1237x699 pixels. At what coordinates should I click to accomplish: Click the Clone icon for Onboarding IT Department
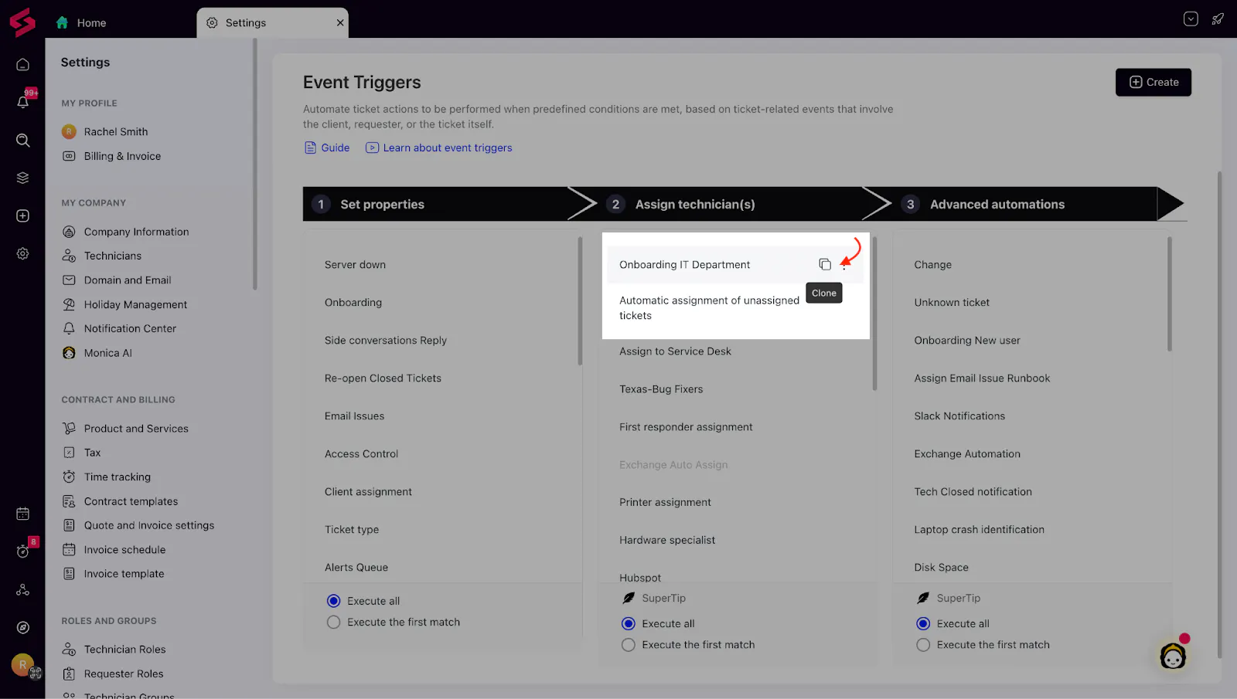[825, 265]
